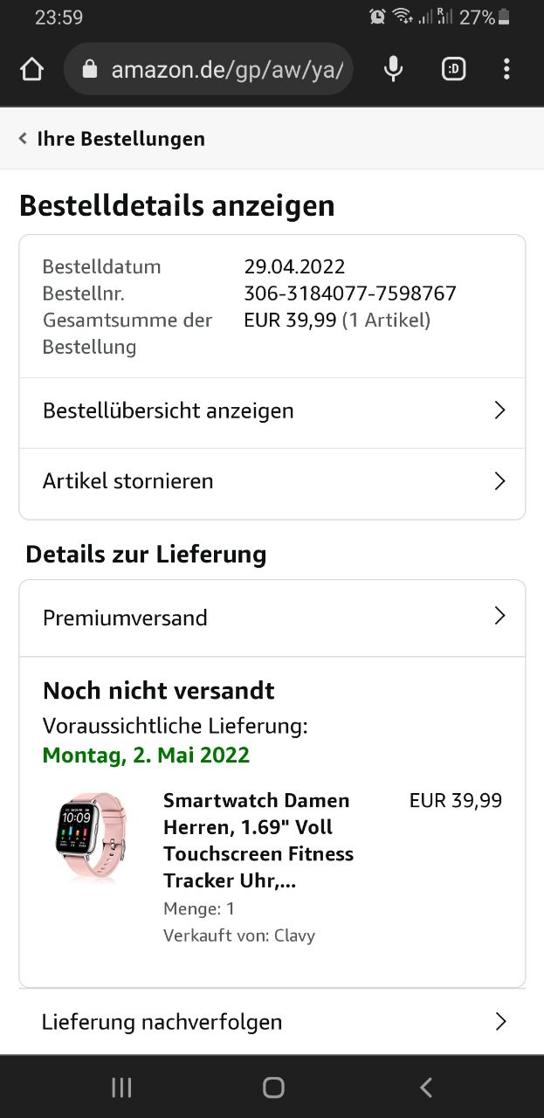
Task: Tap the chevron beside Artikel stornieren
Action: point(499,481)
